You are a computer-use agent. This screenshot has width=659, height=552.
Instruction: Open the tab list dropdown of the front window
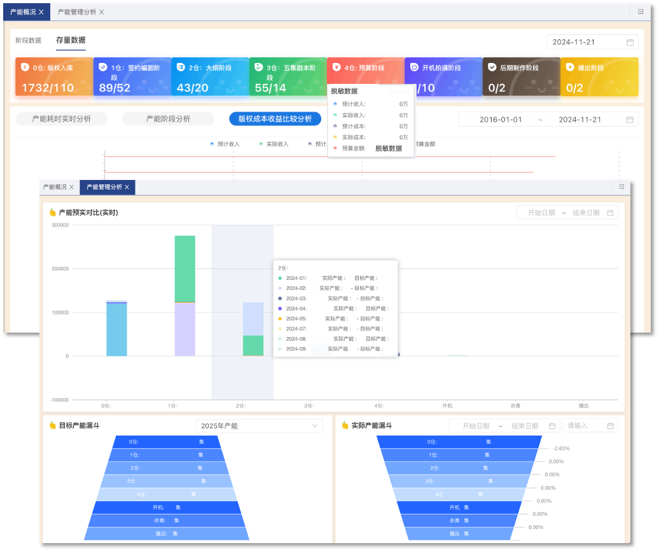pyautogui.click(x=621, y=187)
